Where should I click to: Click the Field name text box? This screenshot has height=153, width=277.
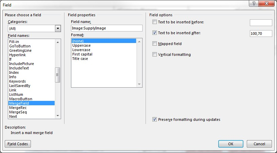[x=106, y=28]
